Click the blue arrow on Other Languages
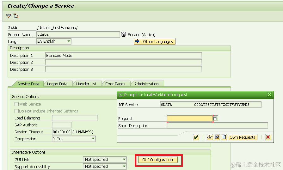The image size is (283, 170). [137, 41]
